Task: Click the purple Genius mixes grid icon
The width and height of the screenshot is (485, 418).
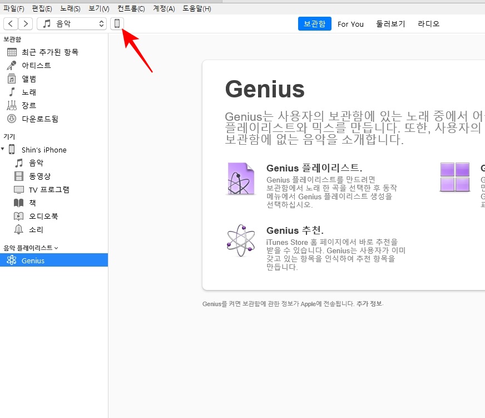Action: 455,177
